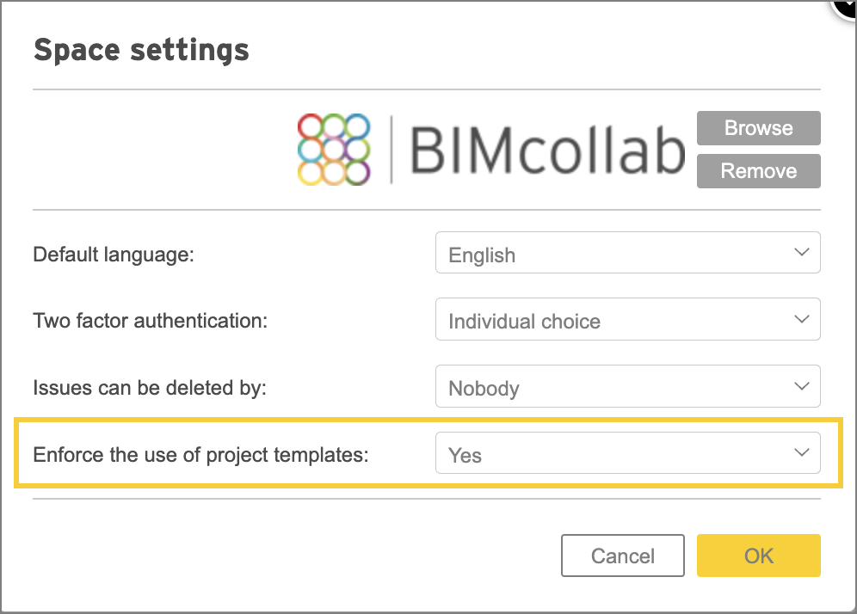Click the chevron arrow next to Yes

pos(801,452)
